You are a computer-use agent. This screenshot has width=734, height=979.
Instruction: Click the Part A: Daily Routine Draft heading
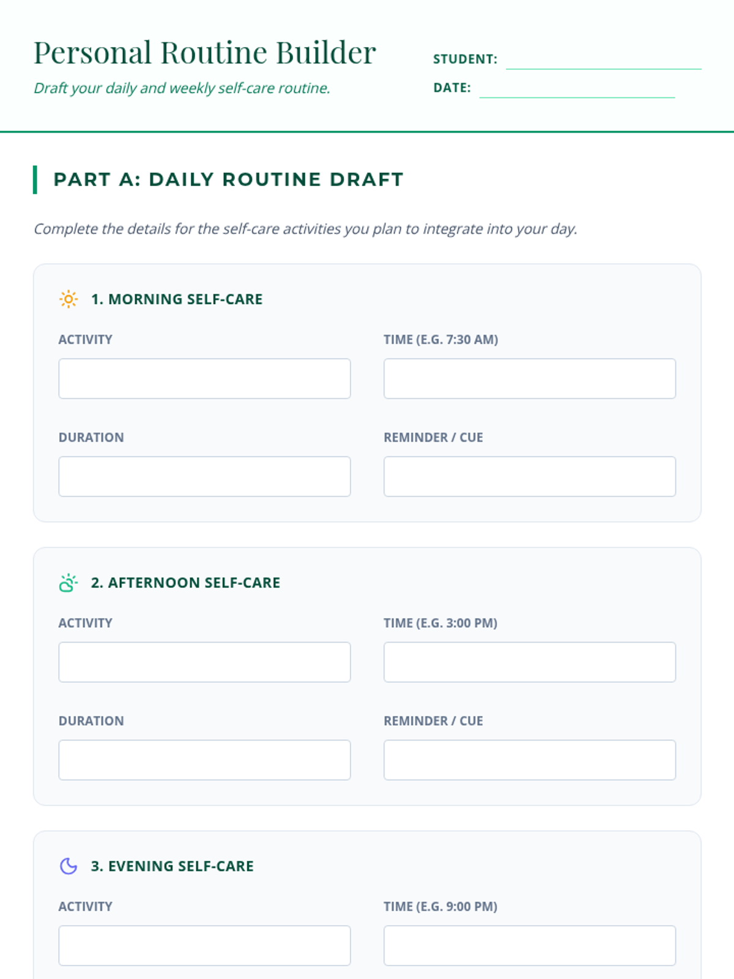228,180
